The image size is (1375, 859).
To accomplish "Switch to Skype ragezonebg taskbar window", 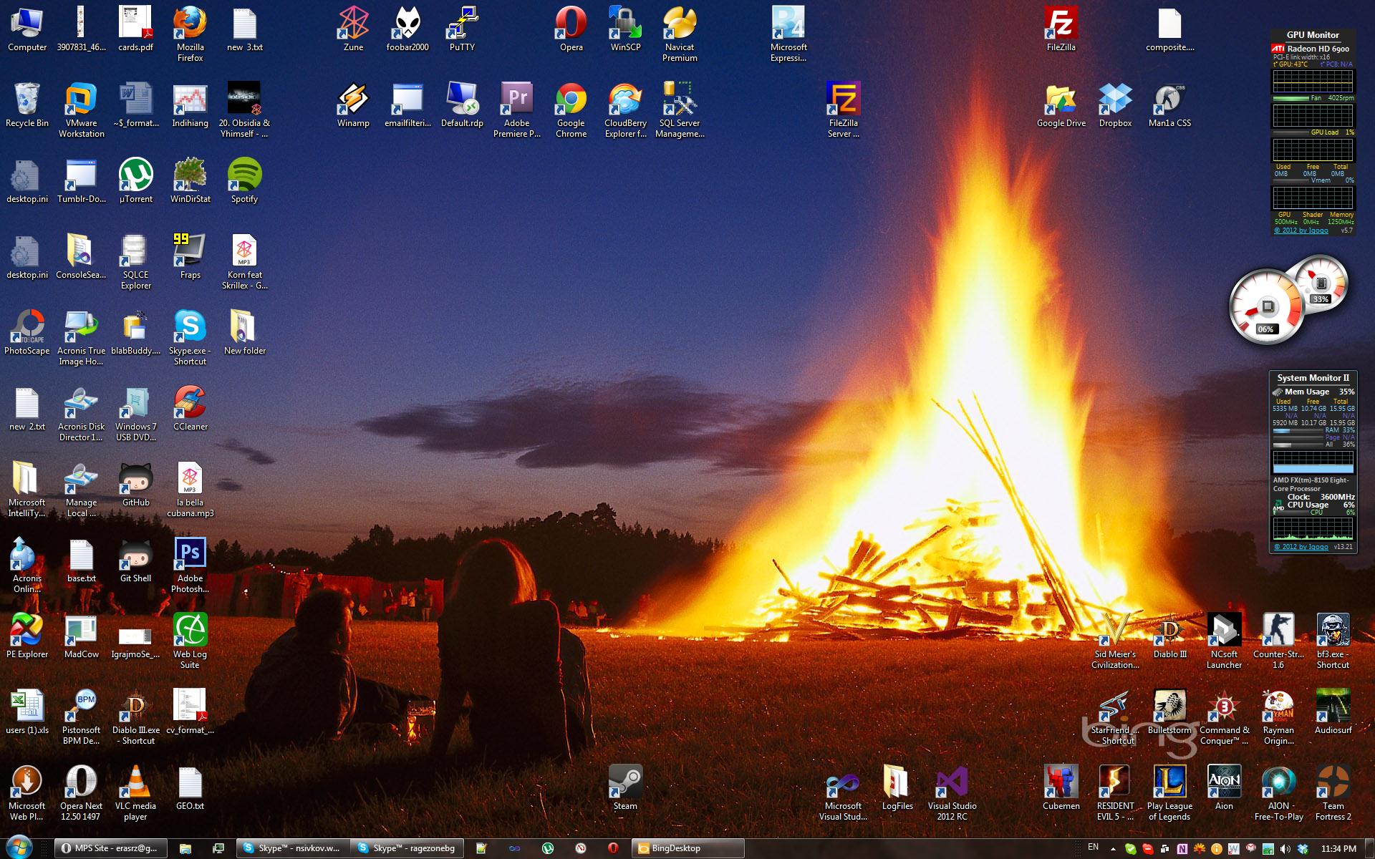I will (408, 848).
